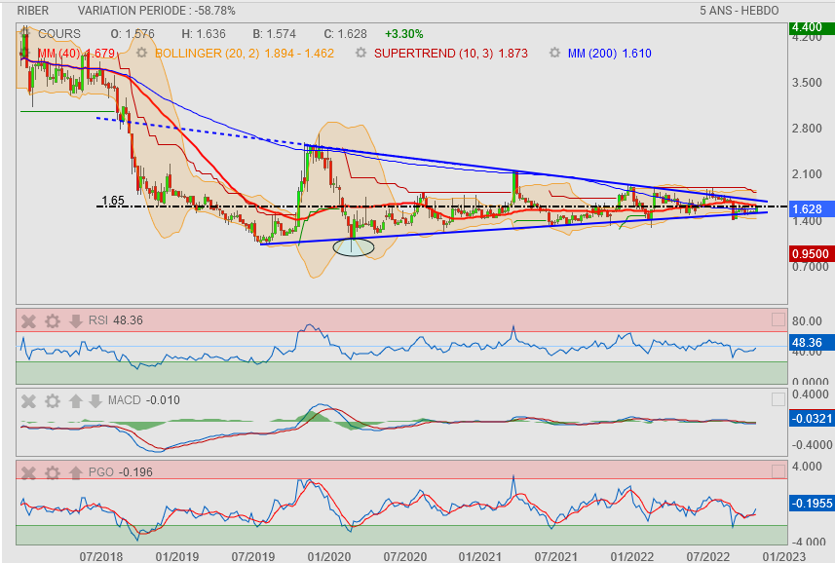The width and height of the screenshot is (835, 563).
Task: Click the 'VARIATION PERIODE : -58.78%' text
Action: [157, 11]
